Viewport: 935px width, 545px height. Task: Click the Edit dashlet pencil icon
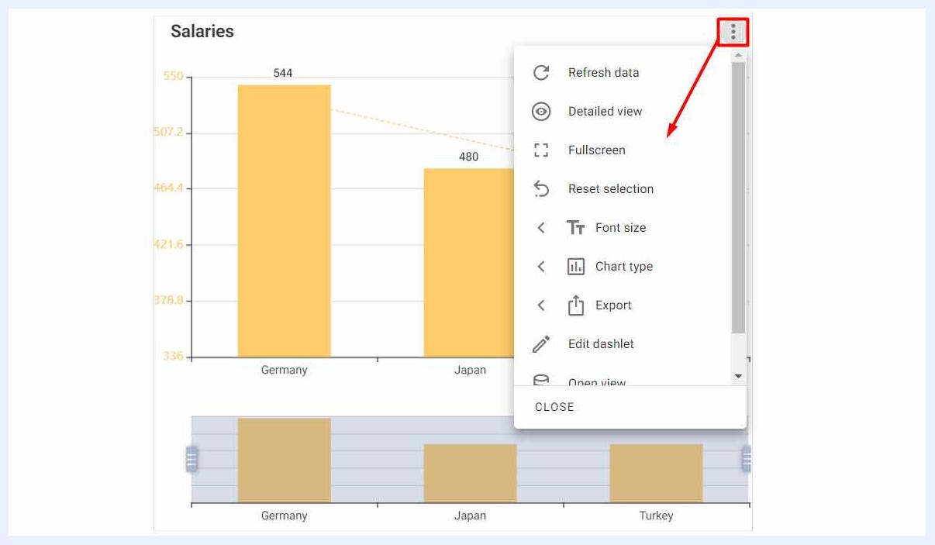(x=541, y=344)
